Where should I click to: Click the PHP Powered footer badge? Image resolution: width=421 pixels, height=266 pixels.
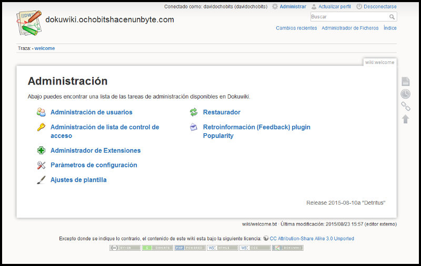coord(190,248)
